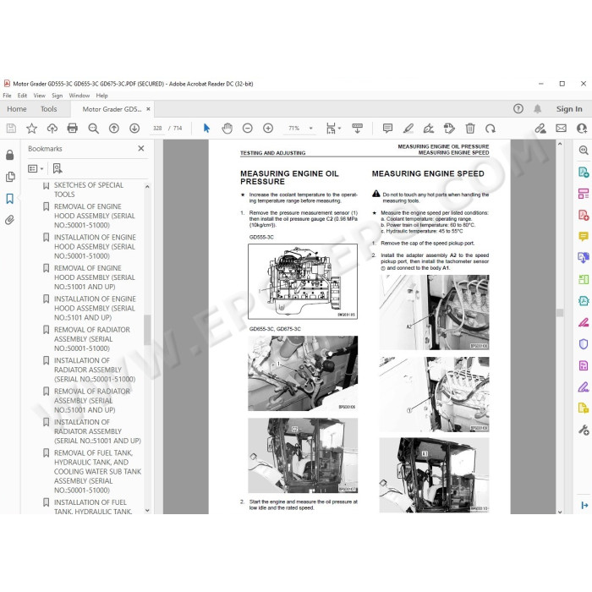Screen dimensions: 592x592
Task: Open the Attachments paperclip panel
Action: point(10,220)
